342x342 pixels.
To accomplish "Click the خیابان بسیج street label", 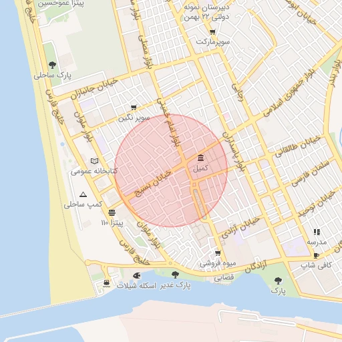I will coord(153,184).
